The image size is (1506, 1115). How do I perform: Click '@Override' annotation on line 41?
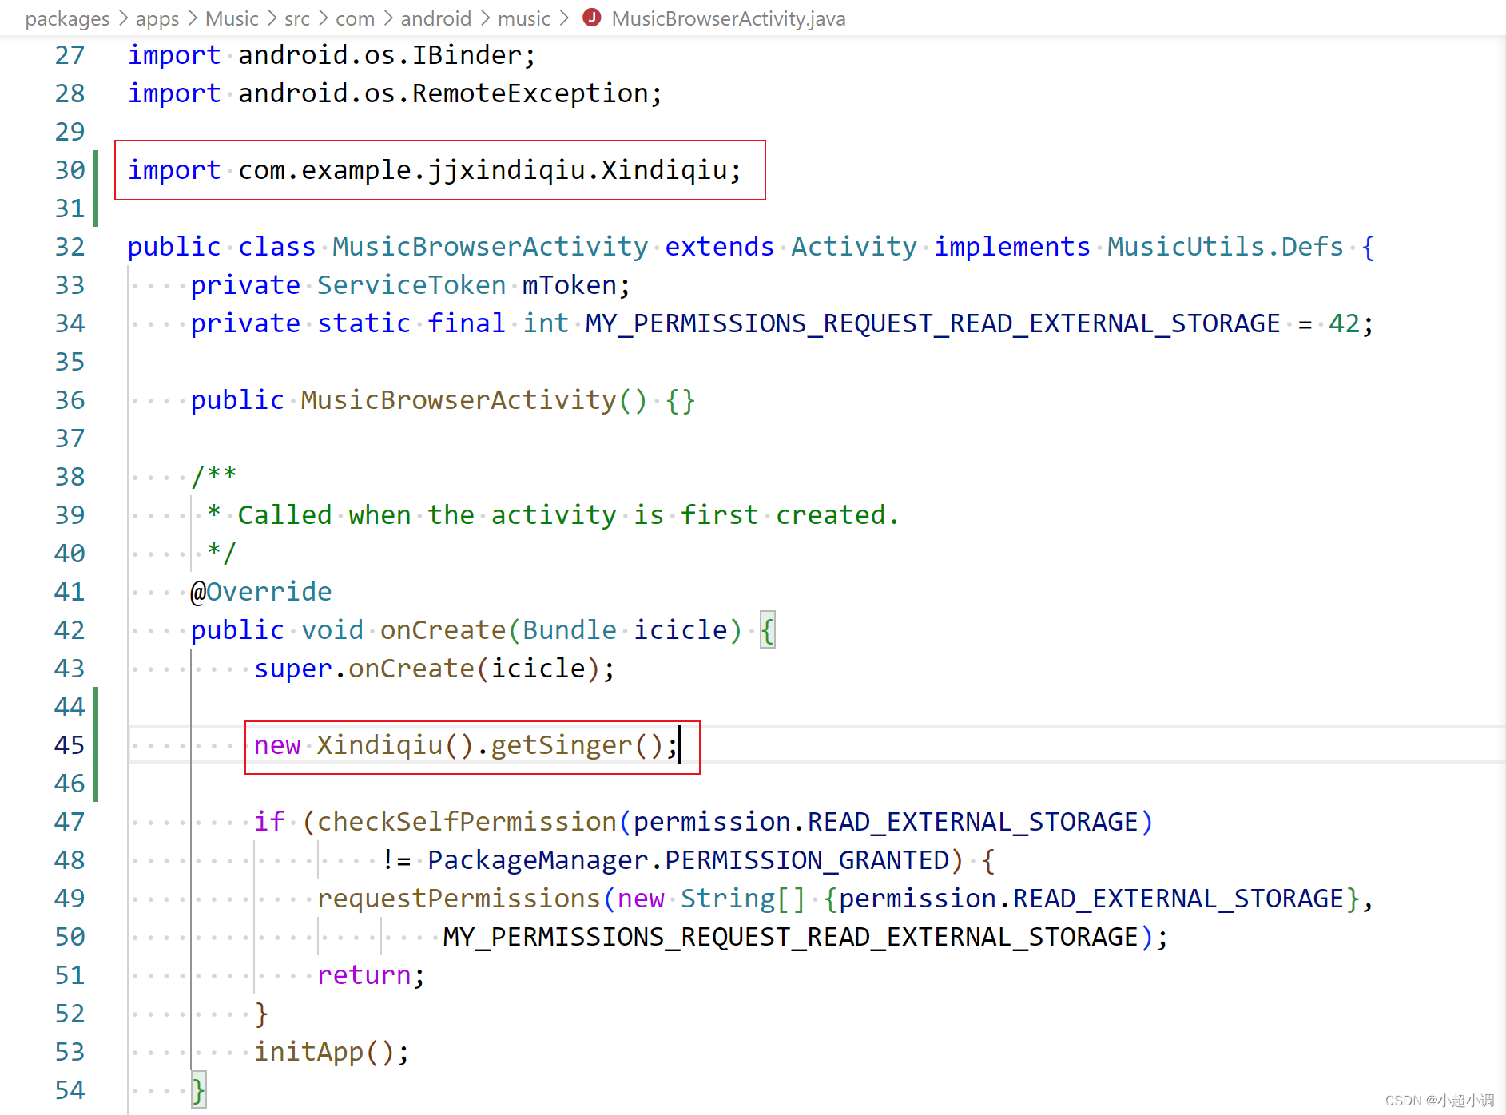click(x=261, y=592)
